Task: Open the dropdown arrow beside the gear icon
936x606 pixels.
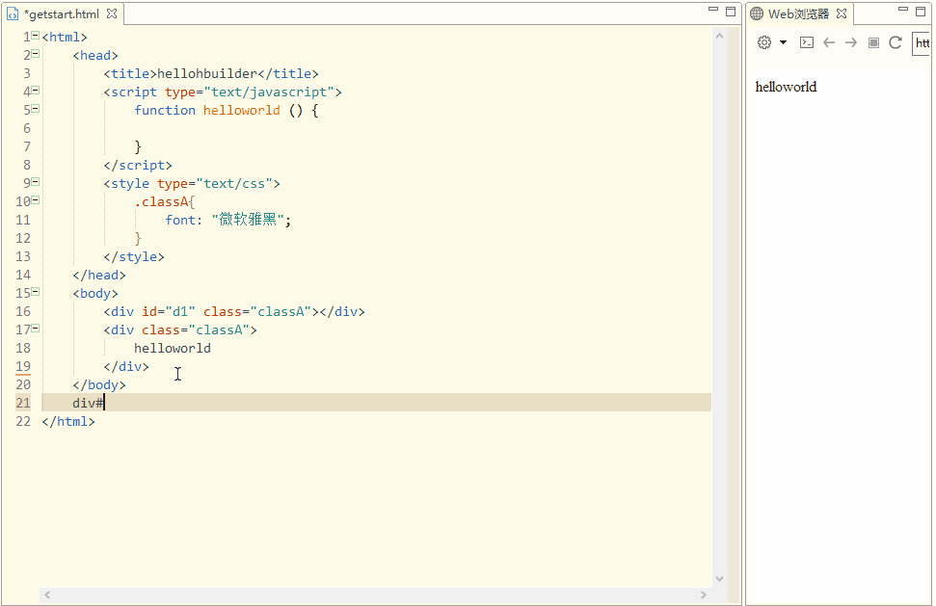Action: coord(784,42)
